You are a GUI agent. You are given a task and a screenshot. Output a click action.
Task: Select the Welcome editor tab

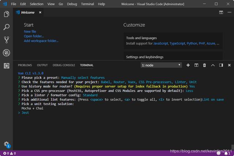(28, 12)
